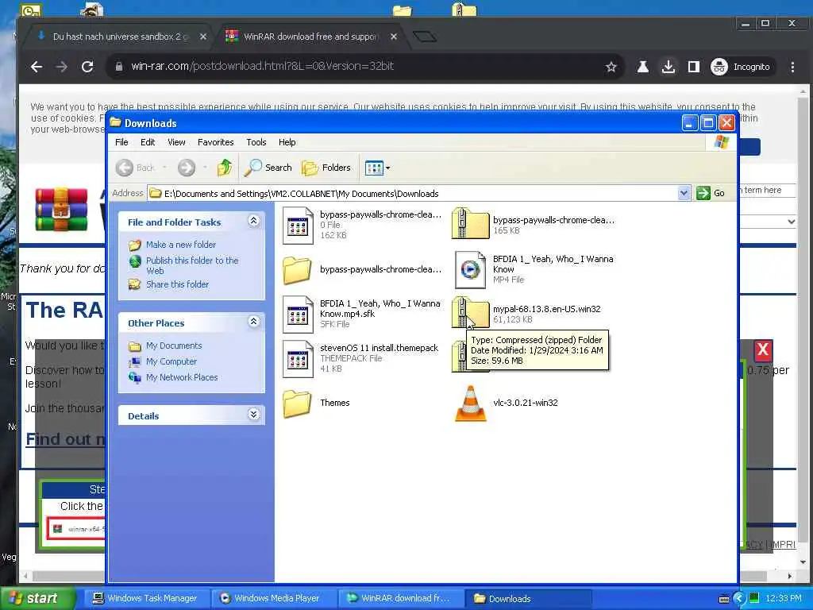Open My Computer in Other Places

[171, 361]
